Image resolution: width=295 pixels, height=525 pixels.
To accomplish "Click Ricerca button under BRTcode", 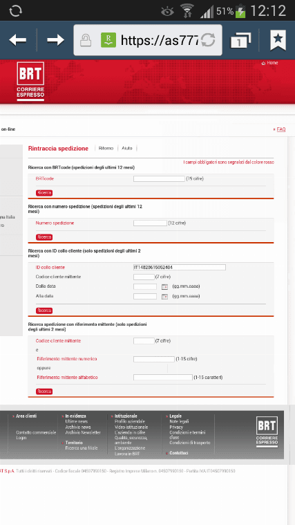I will coord(44,193).
